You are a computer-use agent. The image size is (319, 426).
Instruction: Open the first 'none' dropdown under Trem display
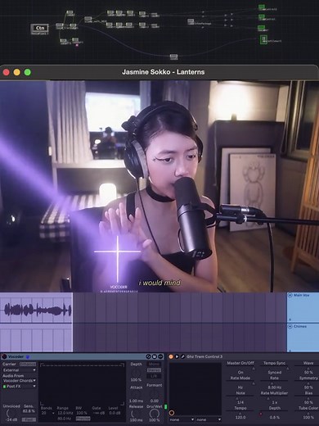click(x=182, y=419)
